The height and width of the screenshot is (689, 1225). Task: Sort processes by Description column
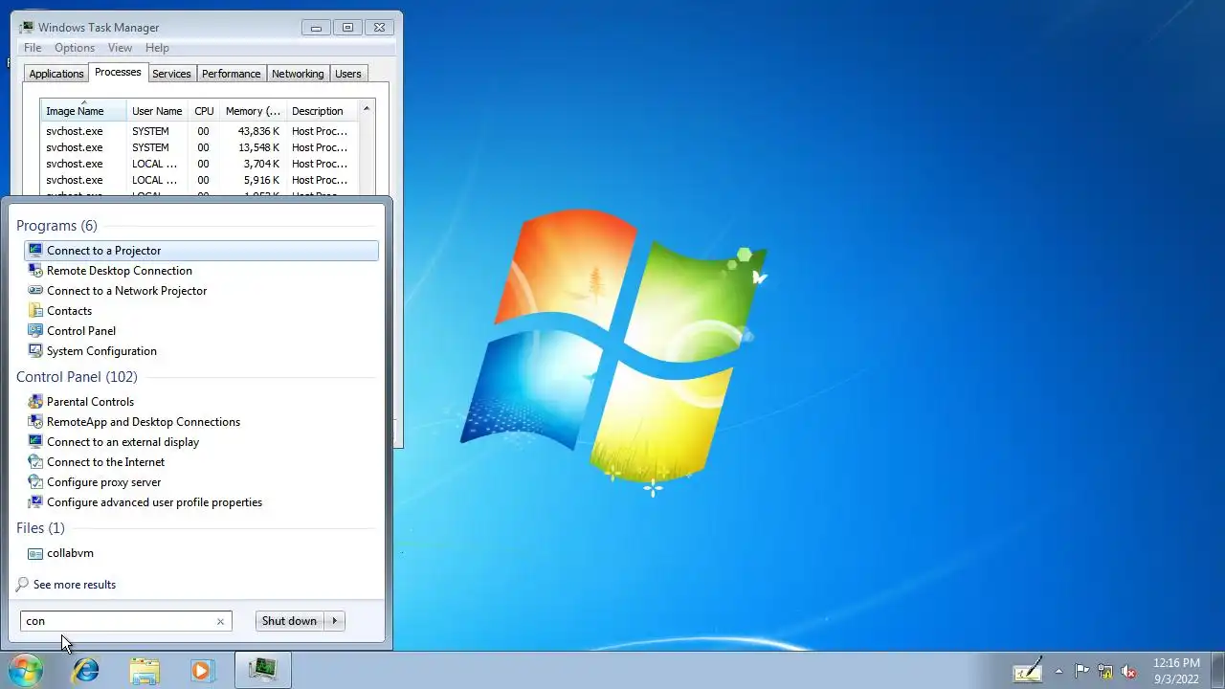pos(322,111)
